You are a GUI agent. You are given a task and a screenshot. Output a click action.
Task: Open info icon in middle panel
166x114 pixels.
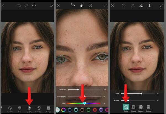[x=90, y=6]
